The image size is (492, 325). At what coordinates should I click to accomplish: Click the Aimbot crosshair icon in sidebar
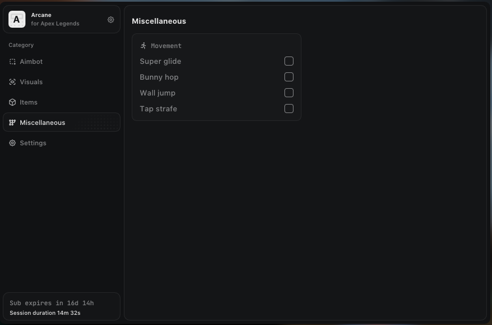(x=12, y=62)
